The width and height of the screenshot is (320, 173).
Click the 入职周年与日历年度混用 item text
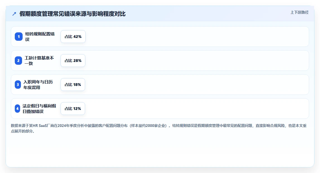coord(38,85)
